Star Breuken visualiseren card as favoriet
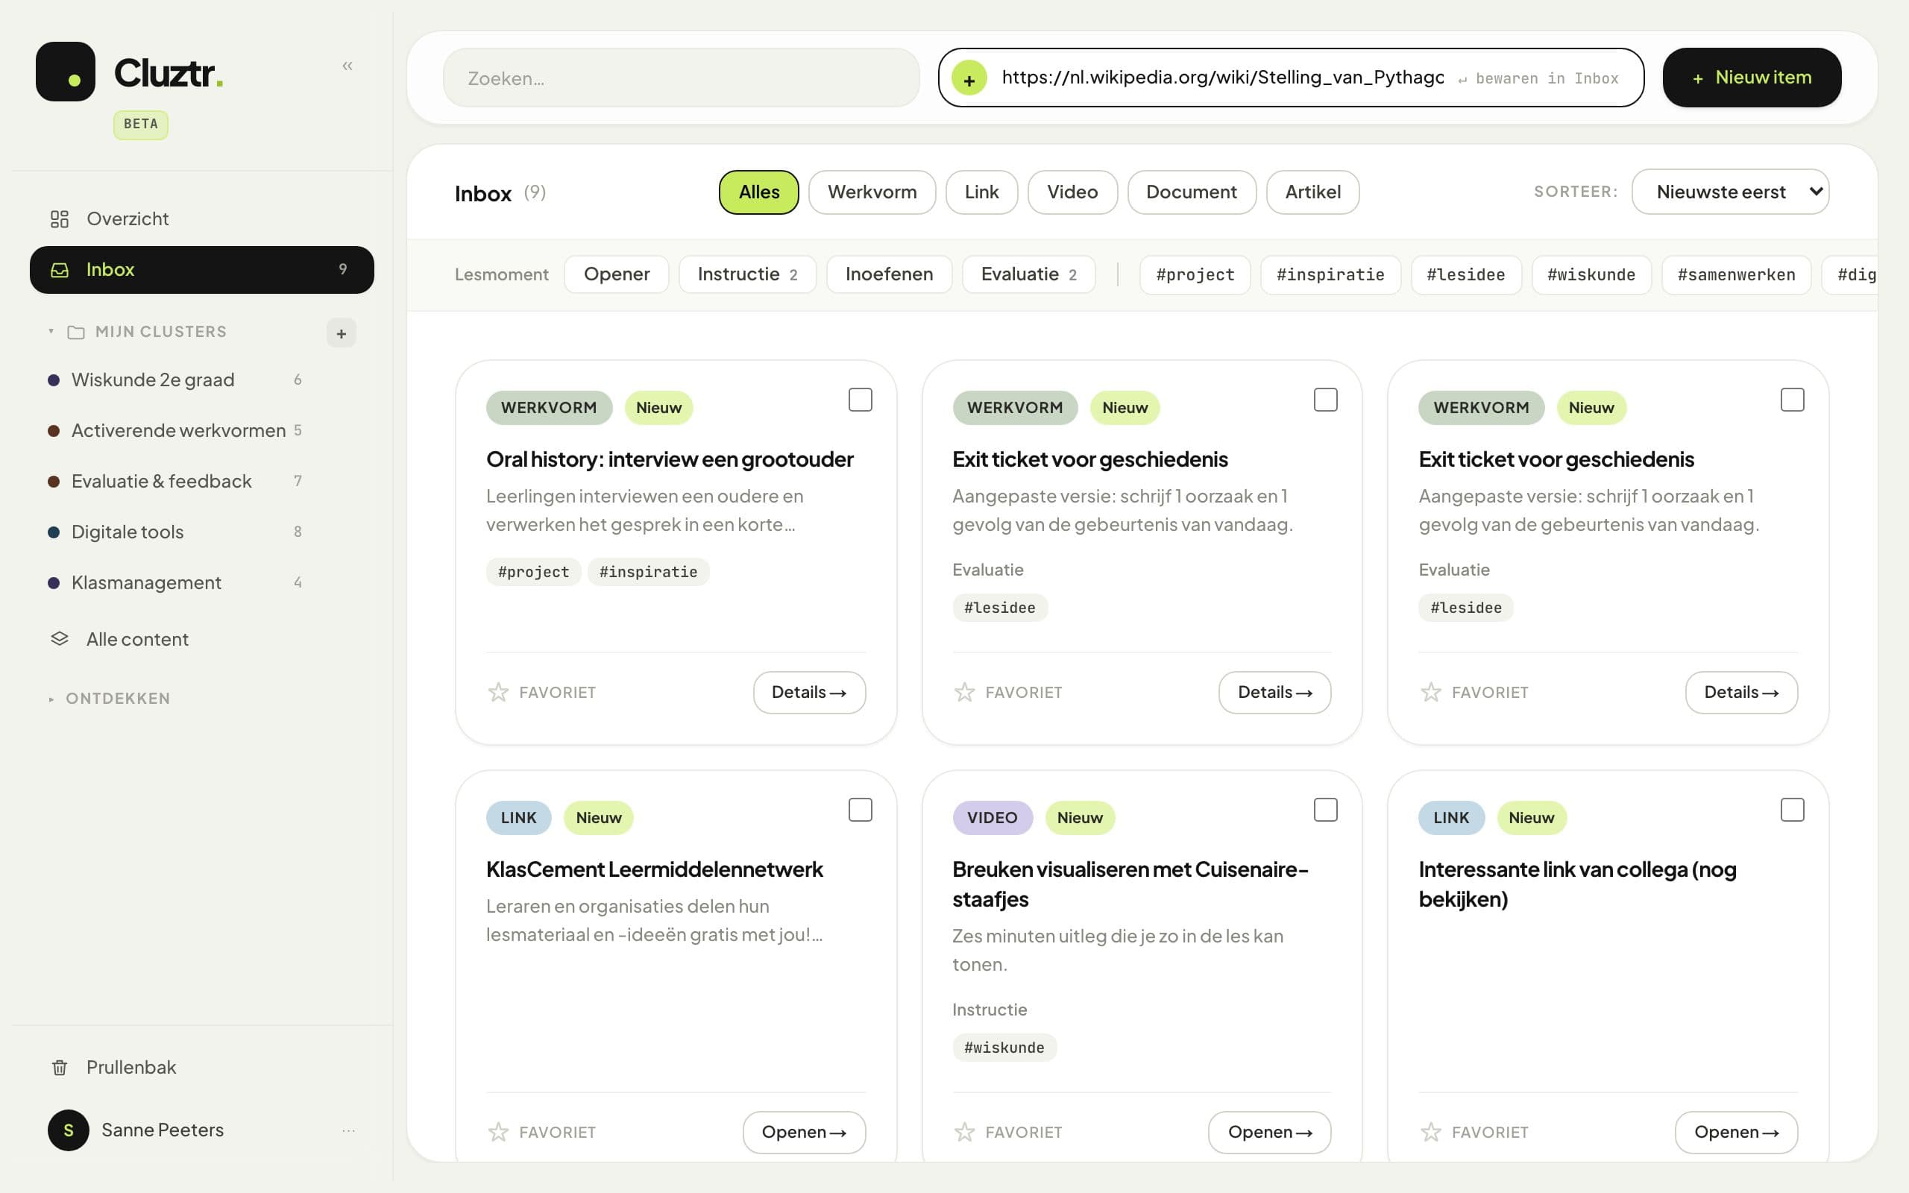The image size is (1909, 1193). tap(965, 1133)
